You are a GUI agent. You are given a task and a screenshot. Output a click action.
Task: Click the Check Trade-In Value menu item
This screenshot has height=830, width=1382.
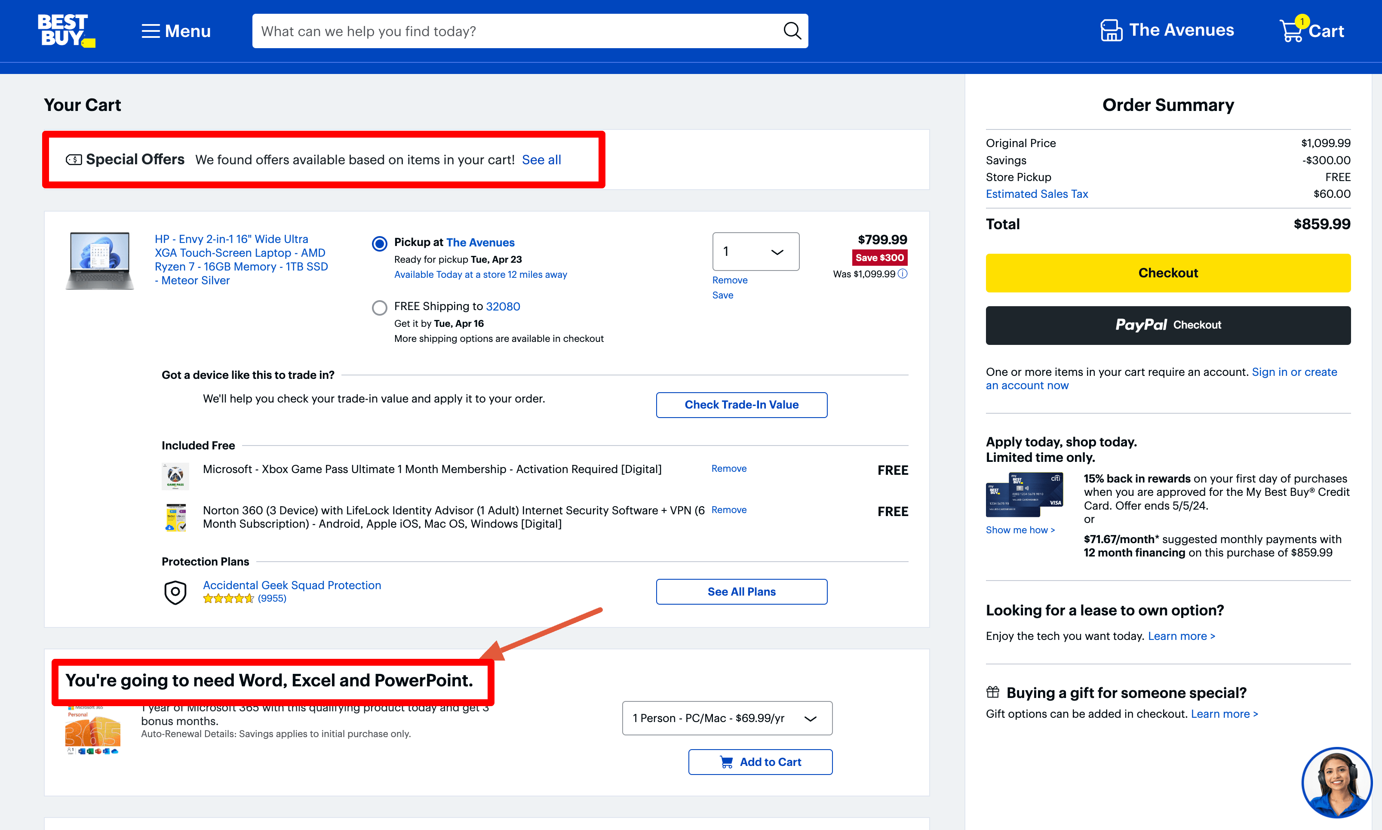point(741,405)
